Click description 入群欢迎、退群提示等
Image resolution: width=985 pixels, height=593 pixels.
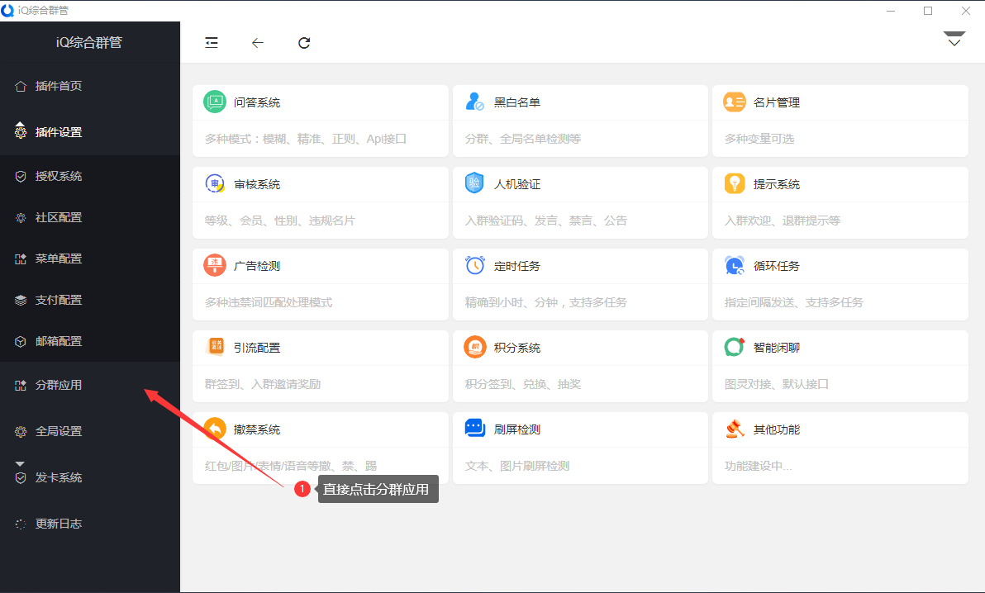coord(782,221)
